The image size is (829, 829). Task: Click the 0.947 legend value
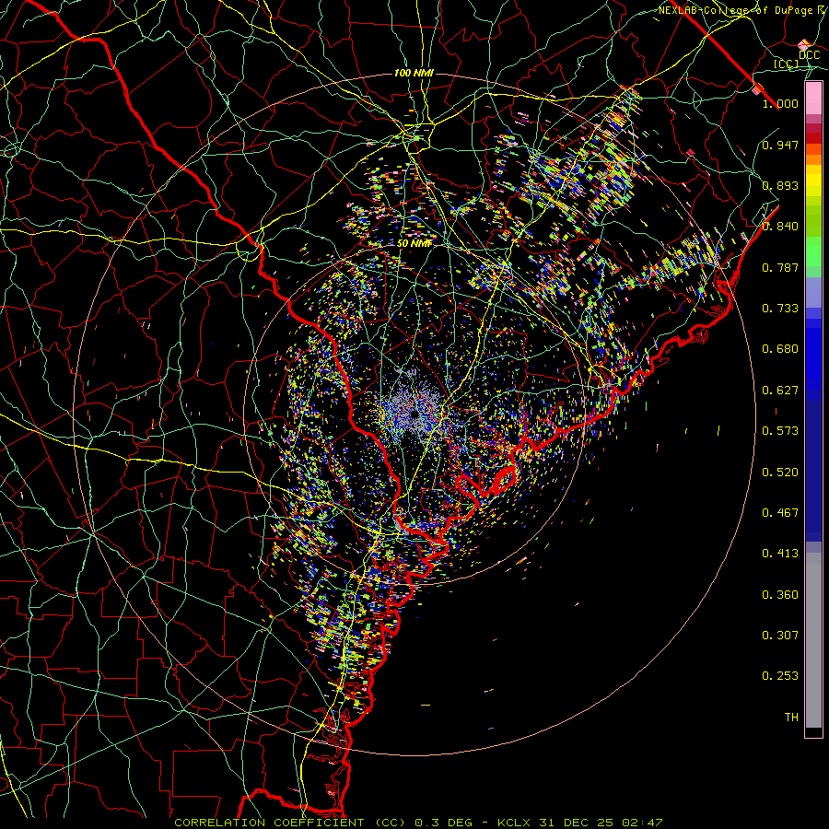point(780,145)
